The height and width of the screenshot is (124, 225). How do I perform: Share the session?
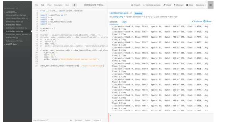pyautogui.click(x=207, y=21)
